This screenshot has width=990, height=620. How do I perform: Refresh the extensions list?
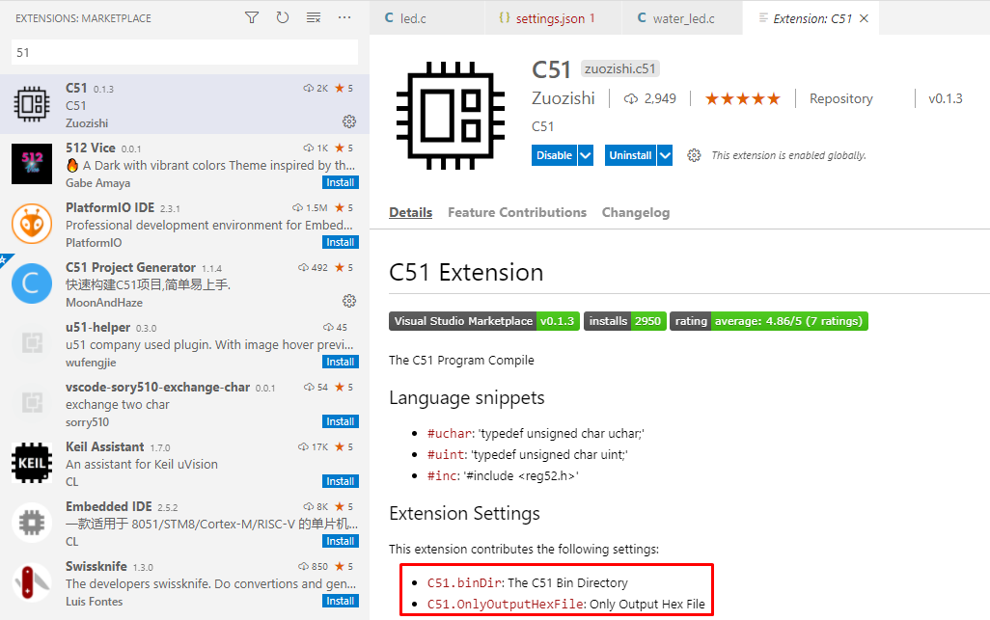[282, 17]
